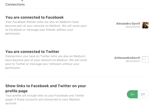Click the broken Twitter avatar image box
This screenshot has width=157, height=108.
click(x=145, y=59)
